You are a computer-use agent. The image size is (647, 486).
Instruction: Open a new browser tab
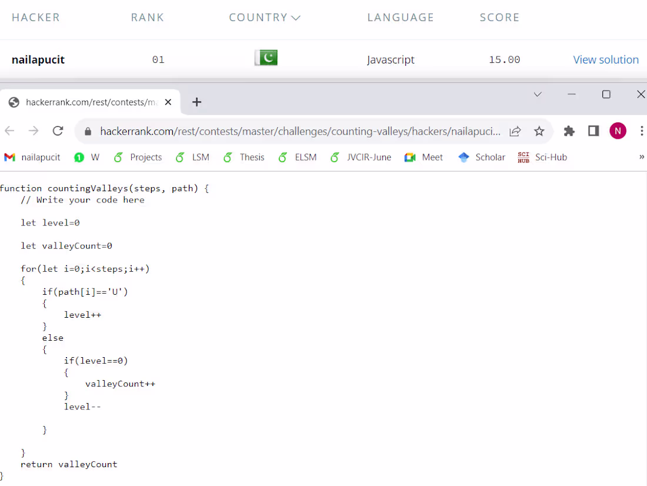pyautogui.click(x=196, y=102)
